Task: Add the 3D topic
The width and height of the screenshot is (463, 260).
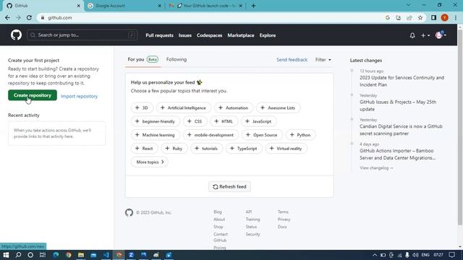Action: click(142, 108)
